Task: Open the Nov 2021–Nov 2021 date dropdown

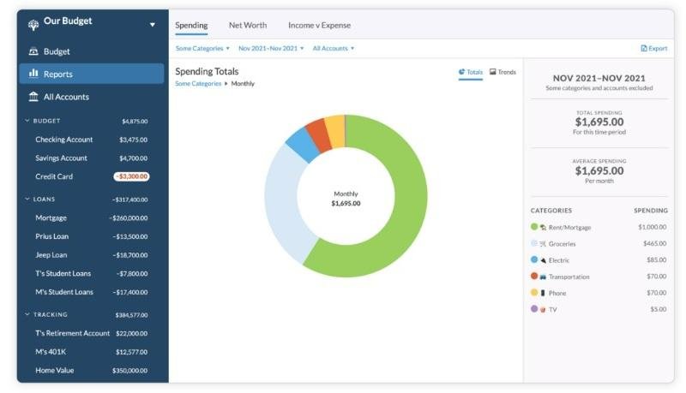Action: [x=271, y=49]
